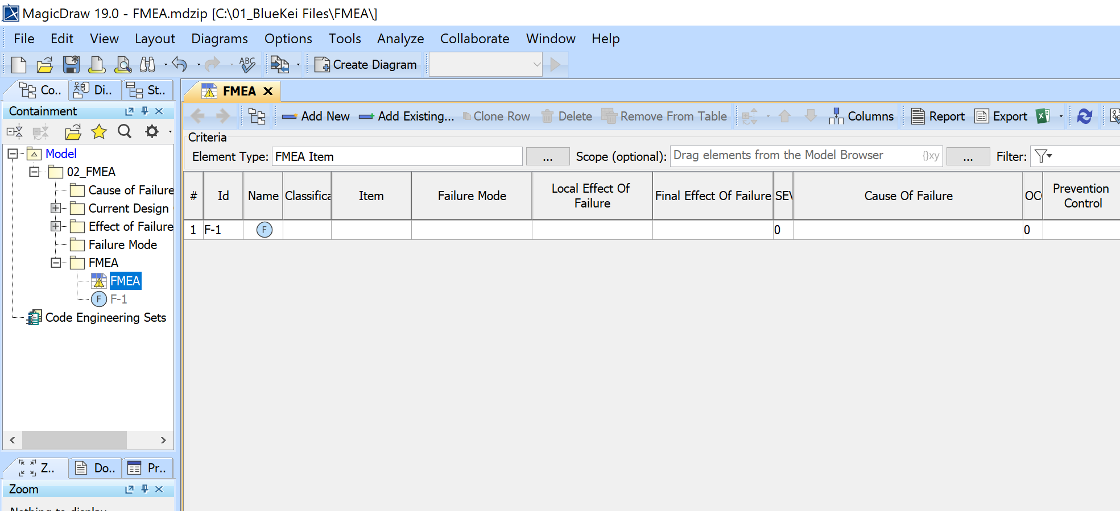1120x511 pixels.
Task: Click the Report button
Action: tap(938, 116)
